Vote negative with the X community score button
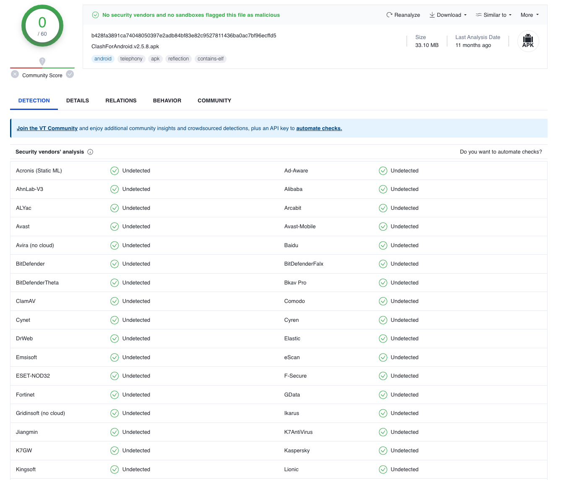 pos(15,74)
